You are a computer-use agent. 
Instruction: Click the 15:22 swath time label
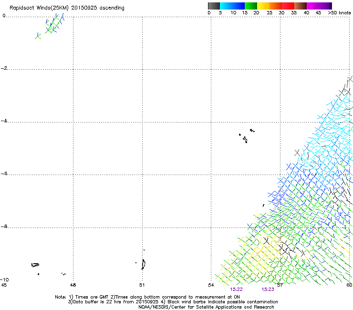237,289
